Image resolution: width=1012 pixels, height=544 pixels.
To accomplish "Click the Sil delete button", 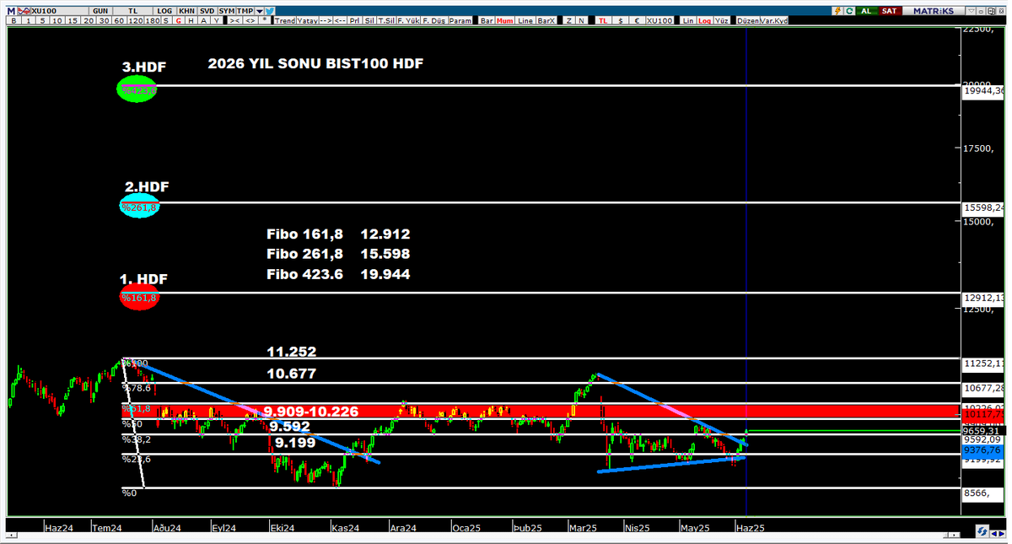I will pyautogui.click(x=369, y=20).
